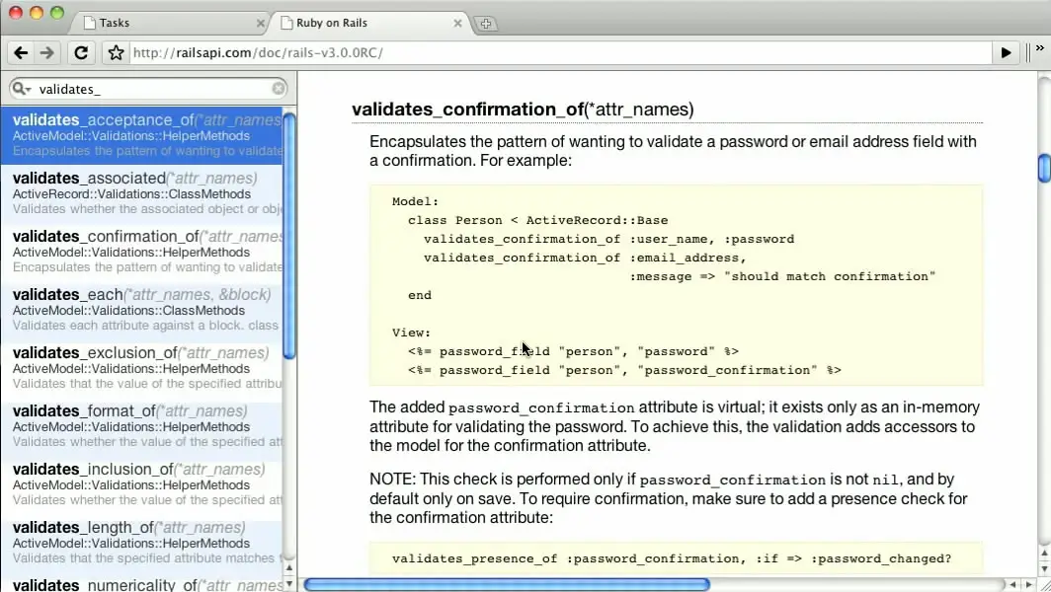This screenshot has width=1051, height=592.
Task: Click documentation scrollbar down arrow
Action: coord(1044,568)
